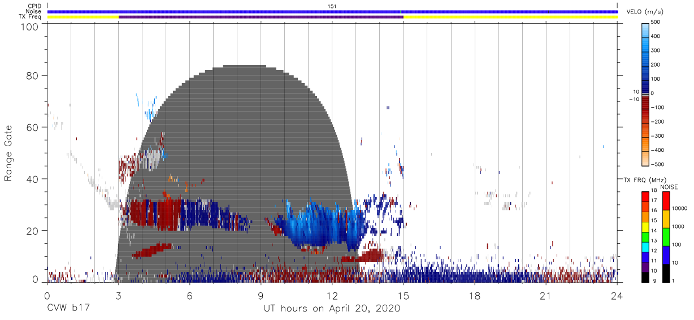The height and width of the screenshot is (320, 694).
Task: Click the 300 tick on velocity colorbar
Action: point(656,50)
